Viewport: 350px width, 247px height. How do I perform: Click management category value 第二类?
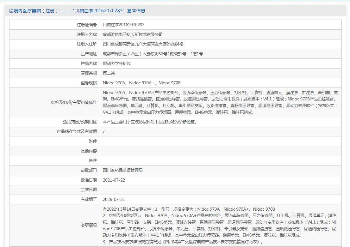click(109, 73)
